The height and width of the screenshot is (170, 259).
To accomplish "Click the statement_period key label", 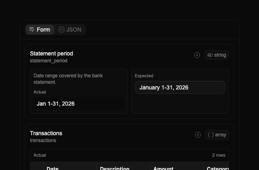I will pyautogui.click(x=49, y=61).
